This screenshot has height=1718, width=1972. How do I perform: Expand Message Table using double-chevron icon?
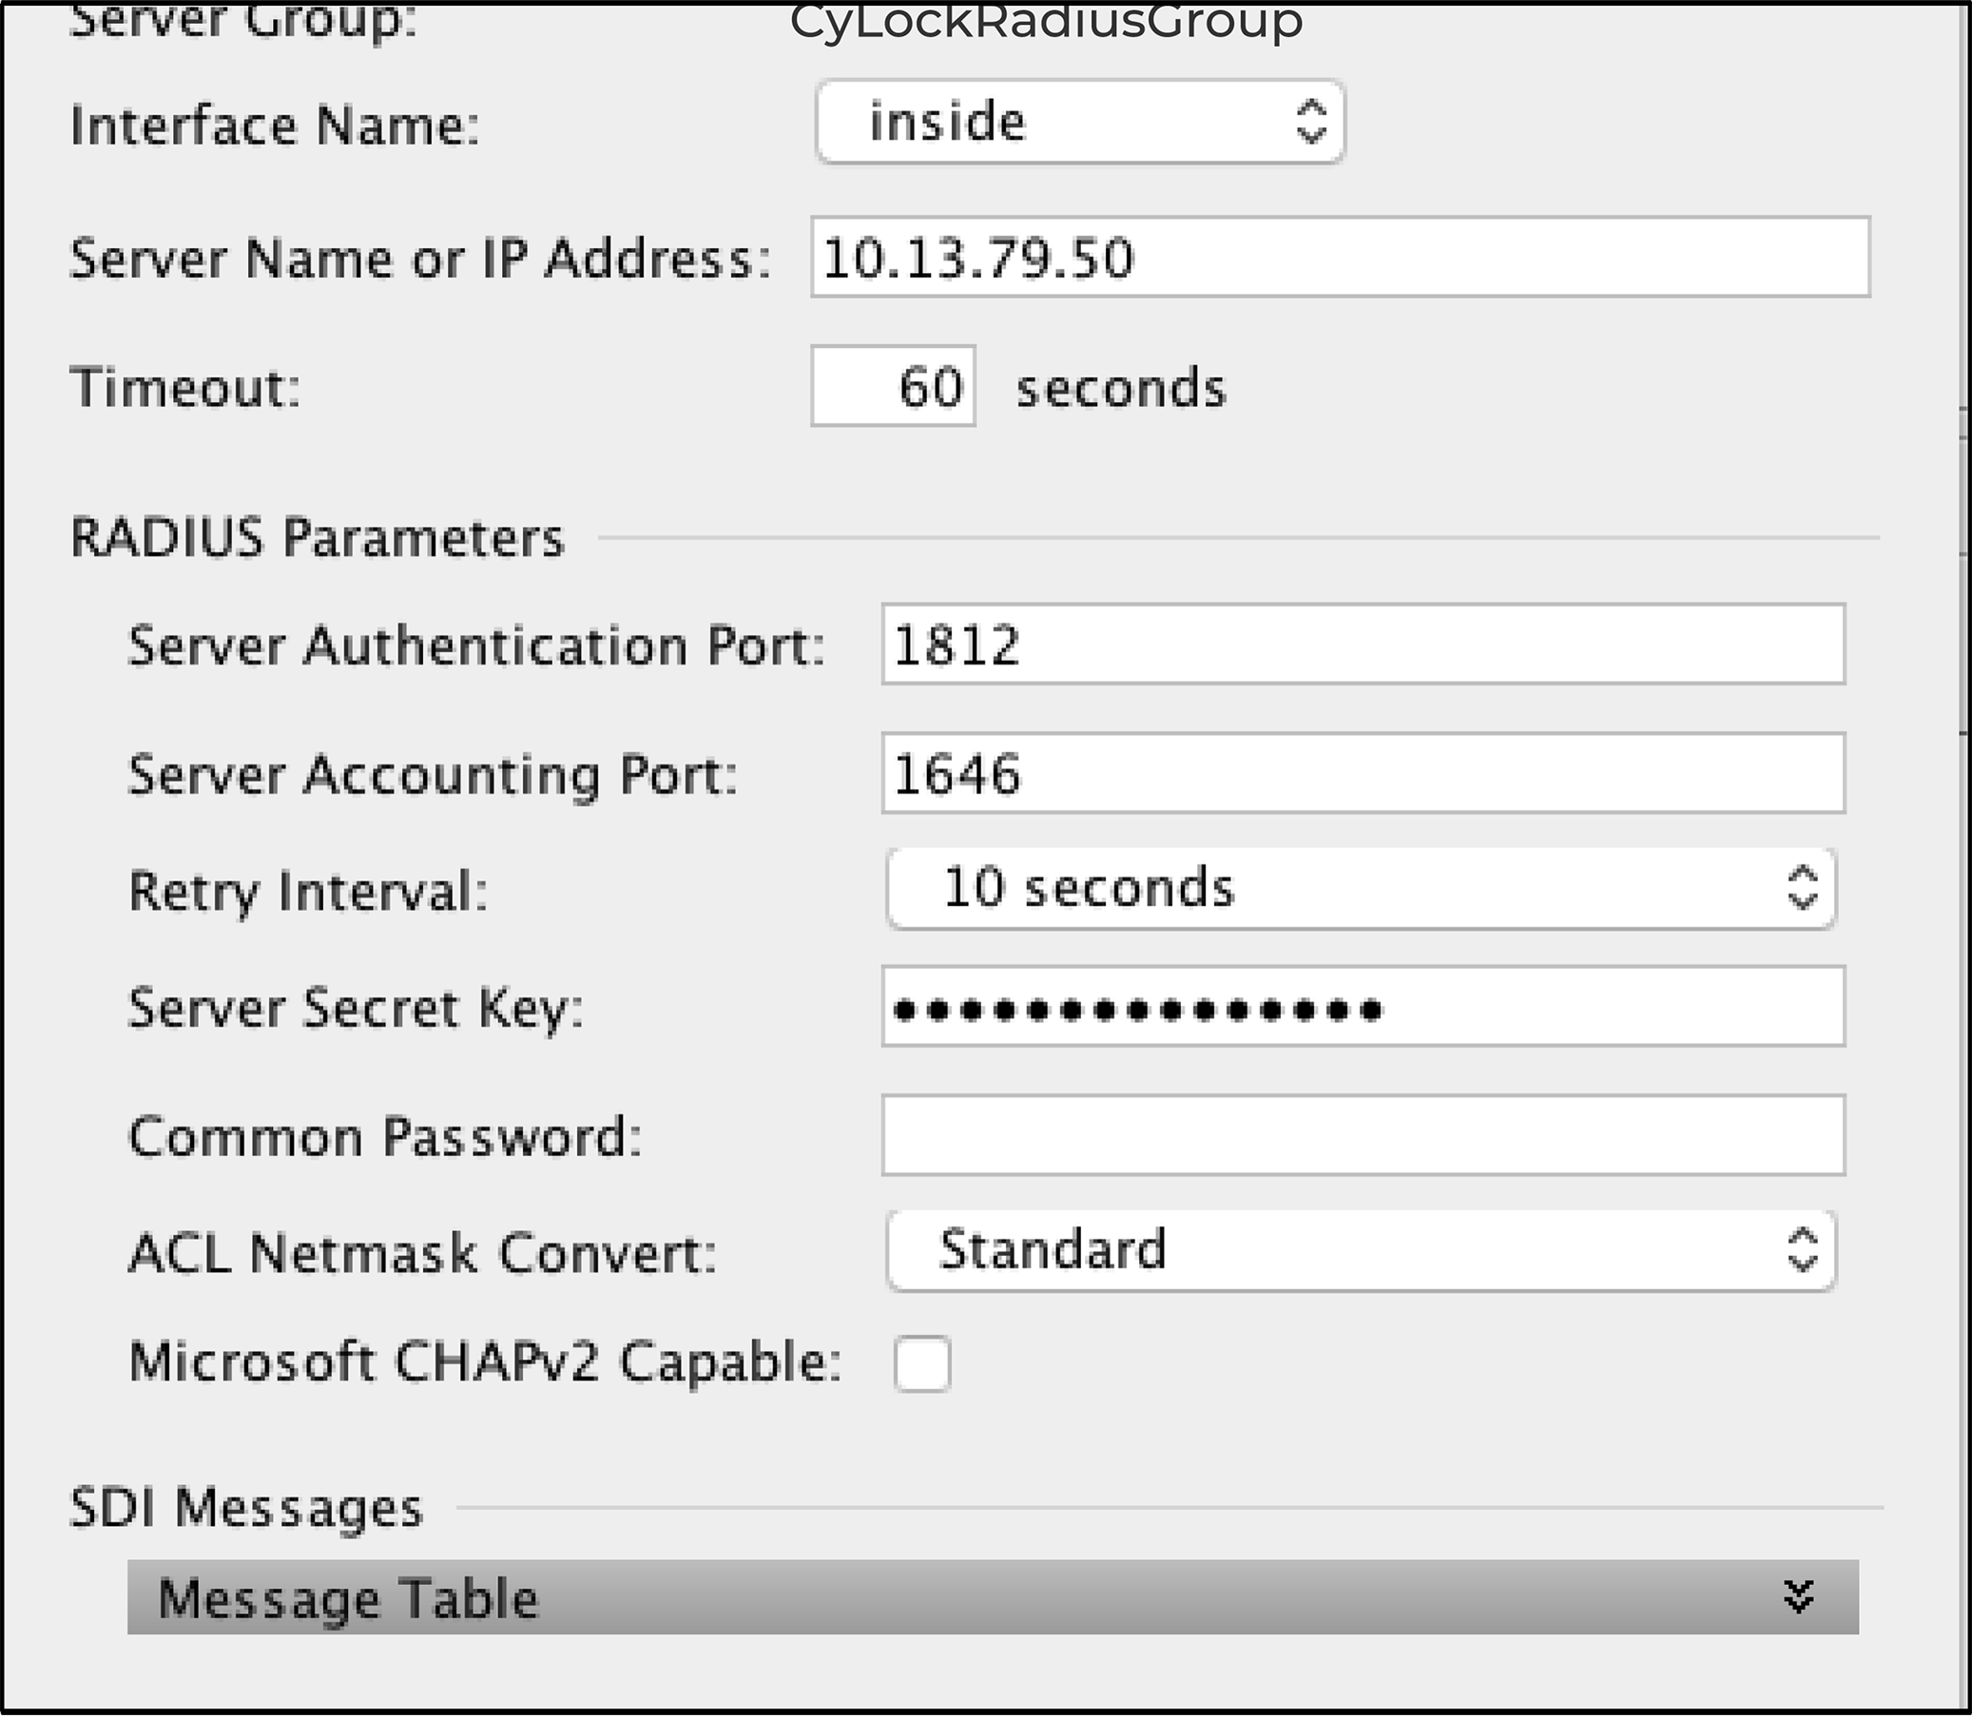[1799, 1597]
